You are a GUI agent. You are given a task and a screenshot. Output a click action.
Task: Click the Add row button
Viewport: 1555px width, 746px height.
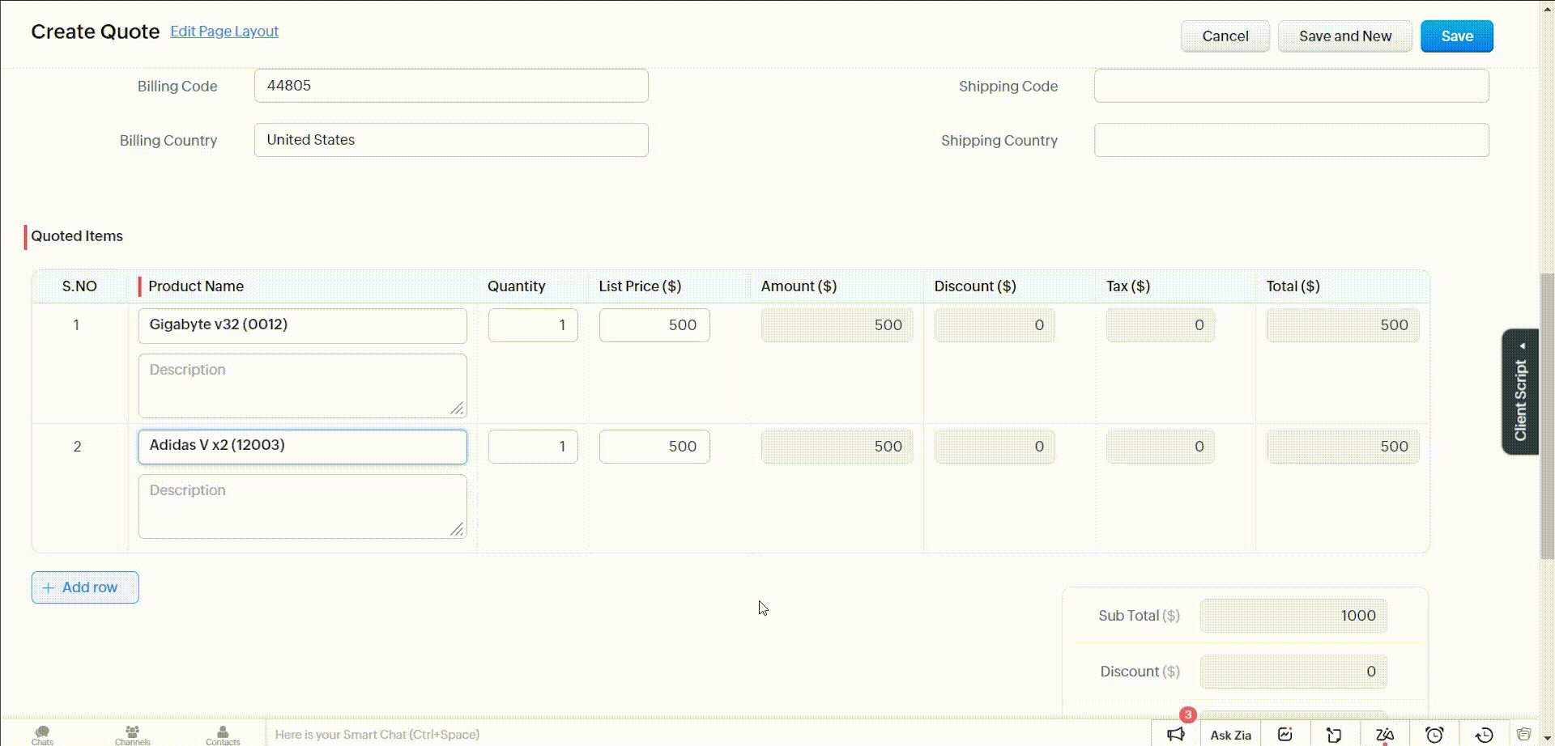tap(85, 587)
